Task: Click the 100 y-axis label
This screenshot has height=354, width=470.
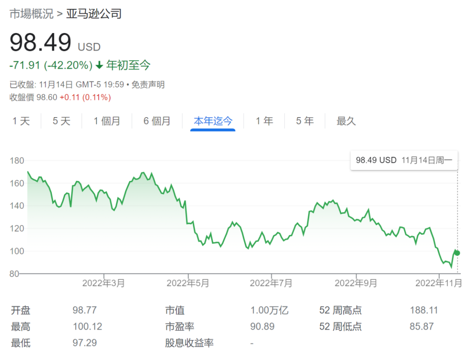Action: pyautogui.click(x=17, y=251)
